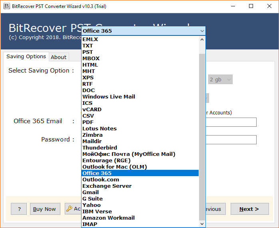Select Exchange Server option

click(140, 186)
